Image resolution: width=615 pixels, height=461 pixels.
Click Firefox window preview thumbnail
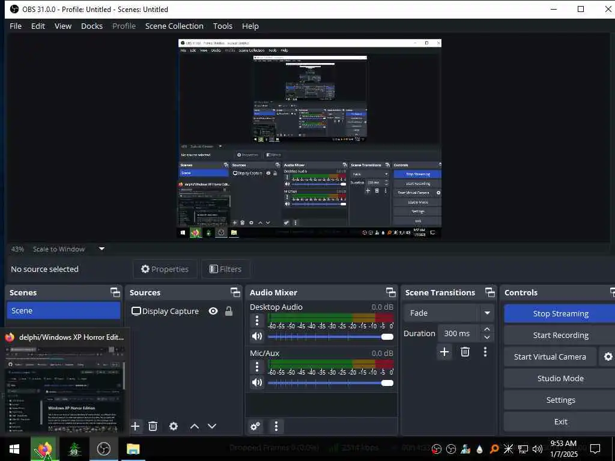coord(64,389)
